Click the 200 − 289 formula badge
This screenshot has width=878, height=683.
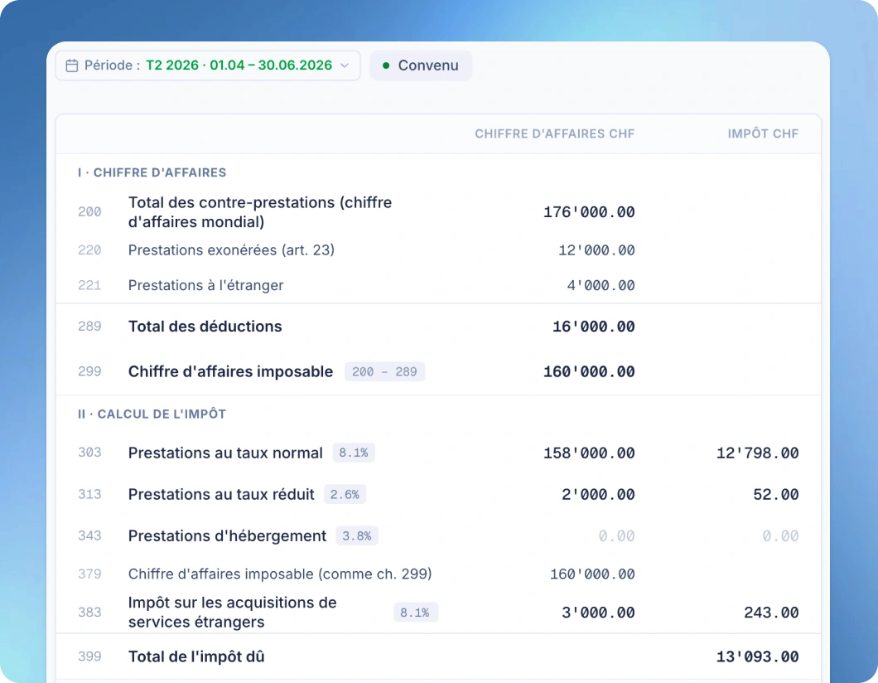(384, 371)
